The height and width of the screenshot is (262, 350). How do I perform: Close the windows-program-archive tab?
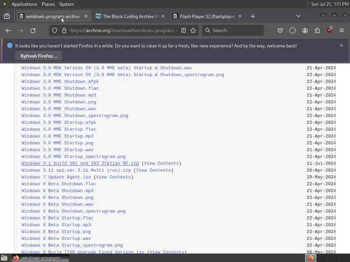click(86, 16)
